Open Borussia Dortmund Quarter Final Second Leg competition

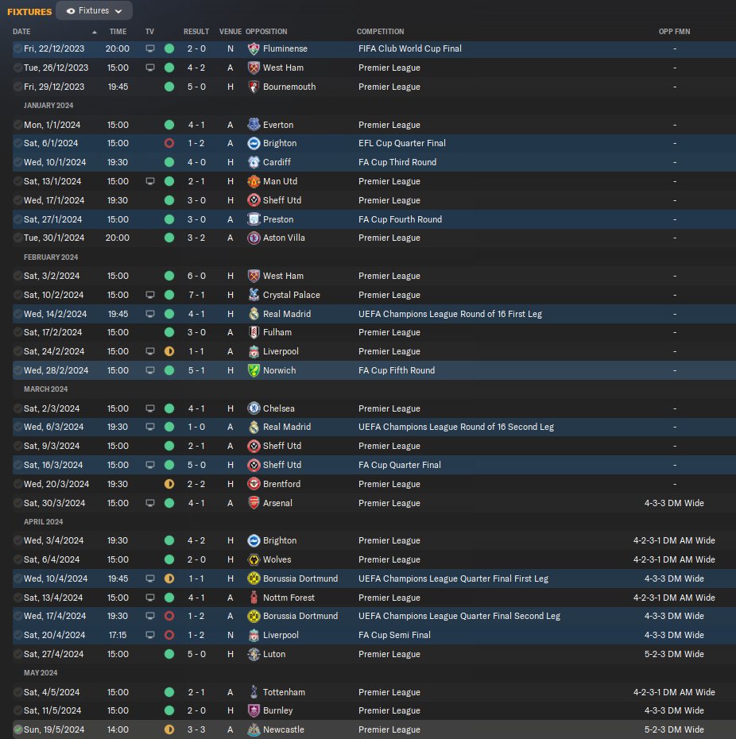pos(459,616)
